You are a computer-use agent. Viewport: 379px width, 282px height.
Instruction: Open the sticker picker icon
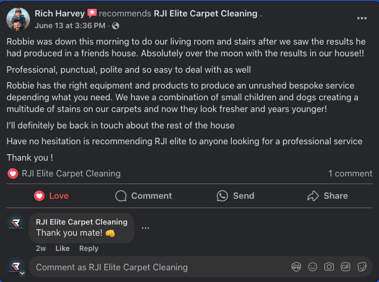tap(362, 267)
